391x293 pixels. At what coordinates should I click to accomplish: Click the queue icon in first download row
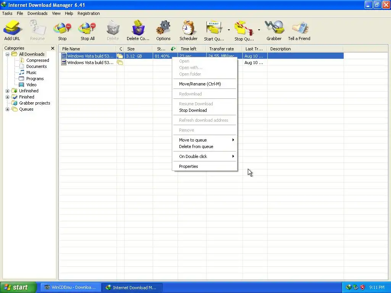(120, 56)
